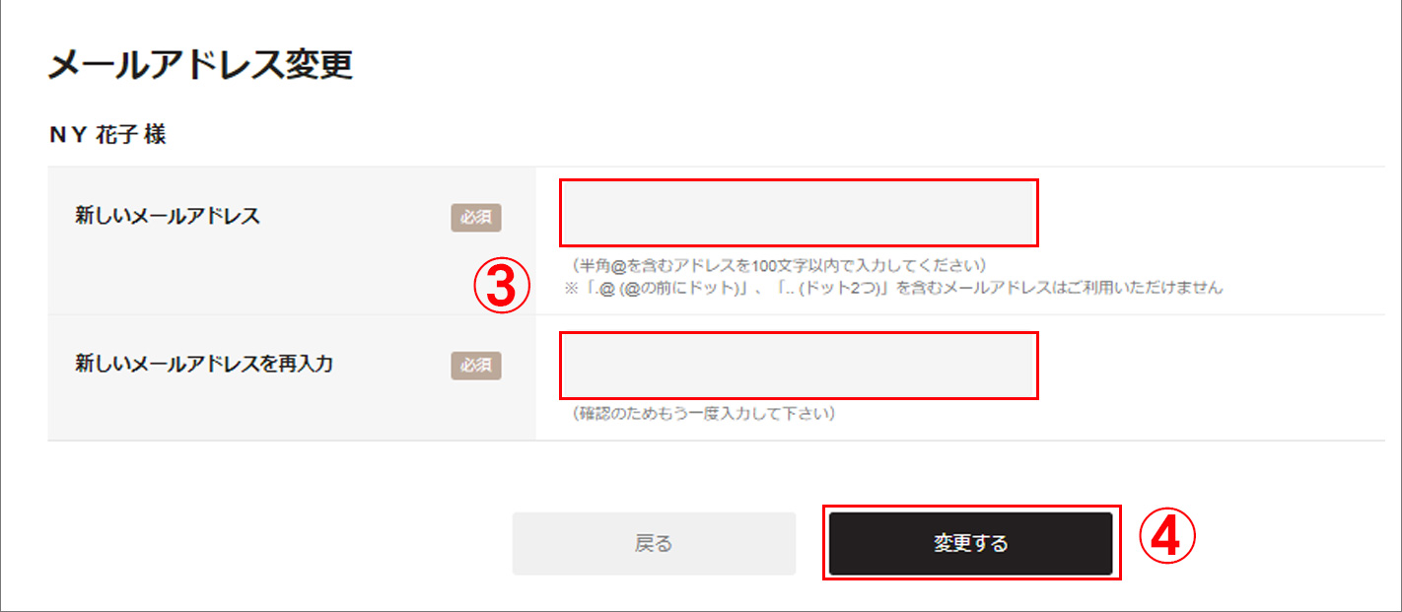Click the 新しいメールアドレス field label
1402x612 pixels.
[168, 216]
